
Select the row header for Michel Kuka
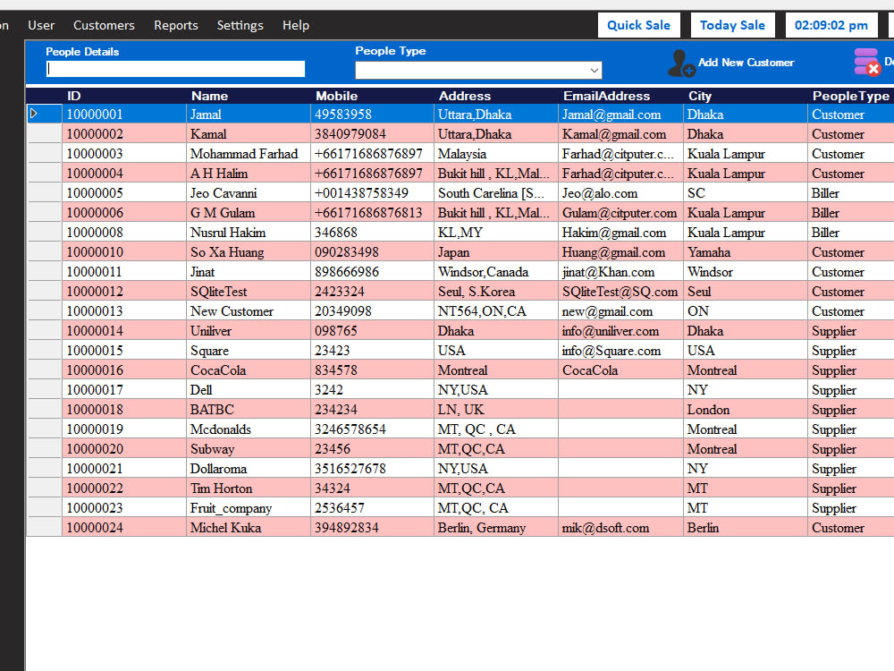pos(45,527)
